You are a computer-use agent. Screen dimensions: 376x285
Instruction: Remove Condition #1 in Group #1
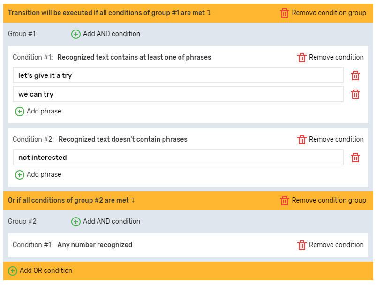(302, 58)
